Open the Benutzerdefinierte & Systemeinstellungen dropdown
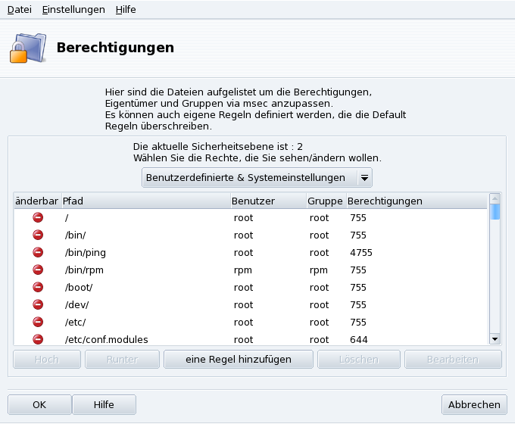This screenshot has height=424, width=515. click(x=257, y=178)
